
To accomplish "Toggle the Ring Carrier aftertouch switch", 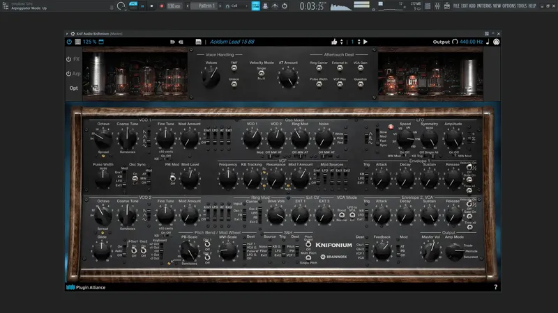I will pos(319,67).
